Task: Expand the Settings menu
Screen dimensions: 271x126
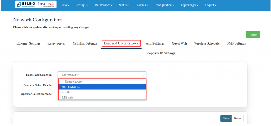Action: (82, 5)
